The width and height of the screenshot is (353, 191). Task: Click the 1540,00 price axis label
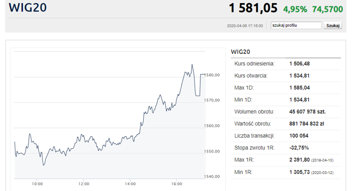tap(212, 177)
